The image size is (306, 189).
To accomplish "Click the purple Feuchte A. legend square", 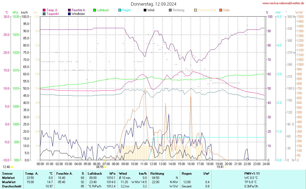I will click(x=69, y=10).
